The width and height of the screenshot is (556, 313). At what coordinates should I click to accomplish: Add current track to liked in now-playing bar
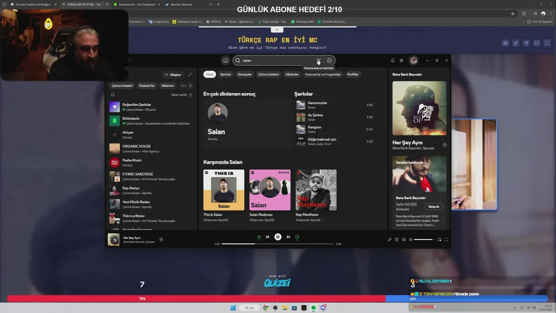[x=161, y=239]
